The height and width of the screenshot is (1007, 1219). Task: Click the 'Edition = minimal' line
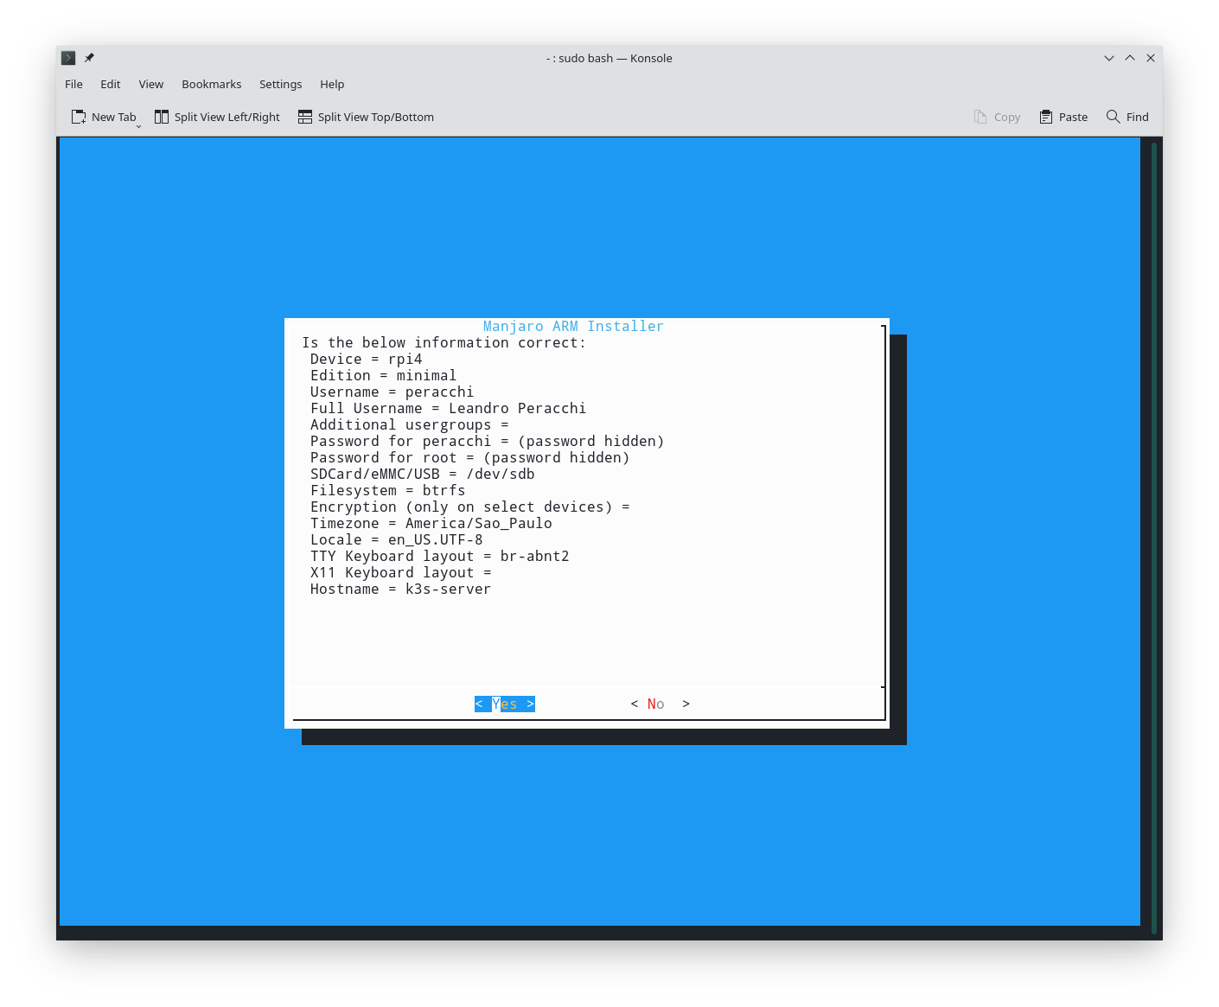click(x=384, y=375)
